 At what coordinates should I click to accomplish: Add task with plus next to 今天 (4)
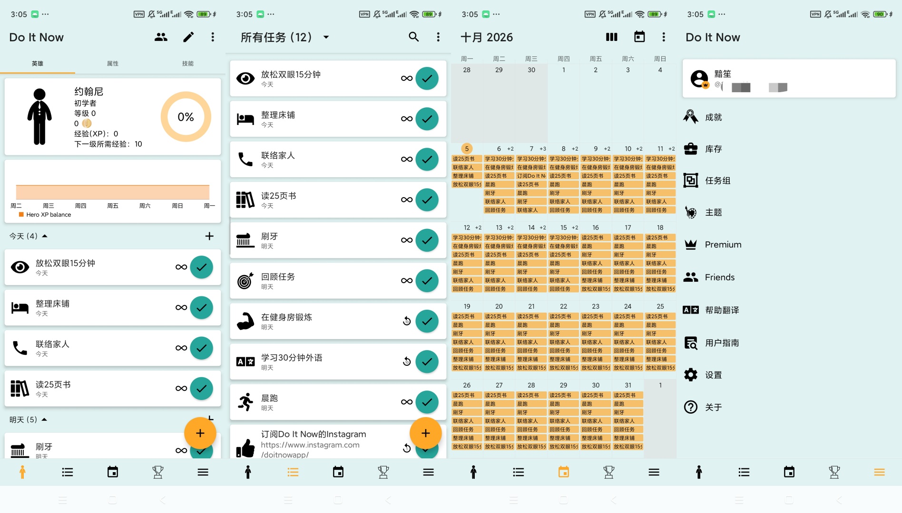(209, 236)
